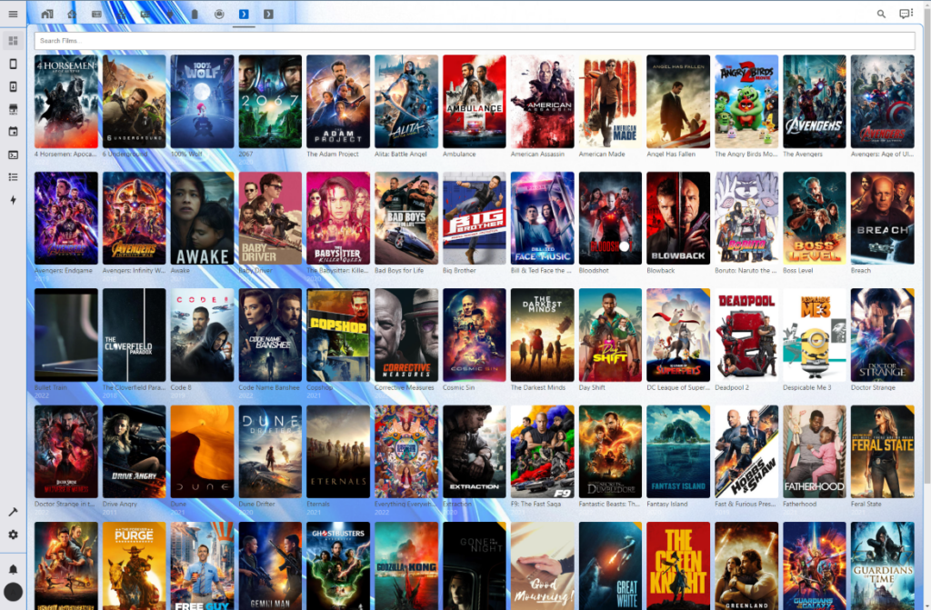Open the terminal console icon in sidebar

pyautogui.click(x=13, y=155)
